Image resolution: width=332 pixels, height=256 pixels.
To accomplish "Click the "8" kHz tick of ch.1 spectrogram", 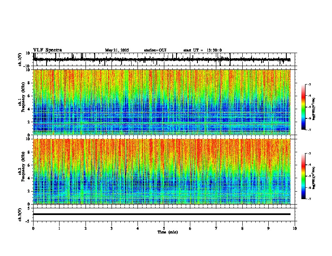I will click(x=29, y=83).
